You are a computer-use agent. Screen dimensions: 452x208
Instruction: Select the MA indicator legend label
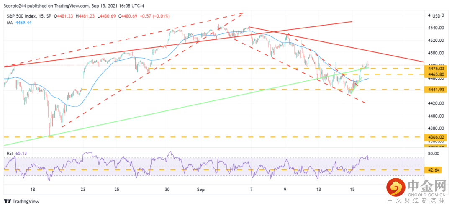pos(9,22)
